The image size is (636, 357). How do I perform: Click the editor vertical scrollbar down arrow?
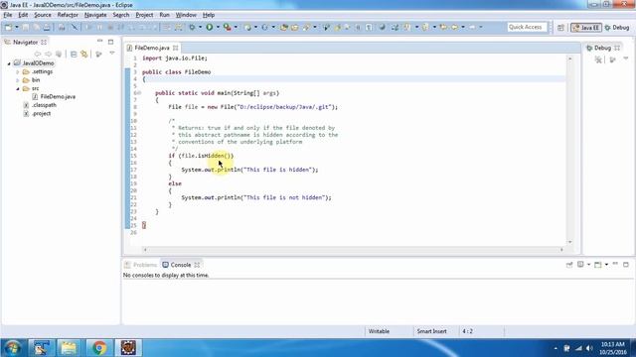[569, 242]
